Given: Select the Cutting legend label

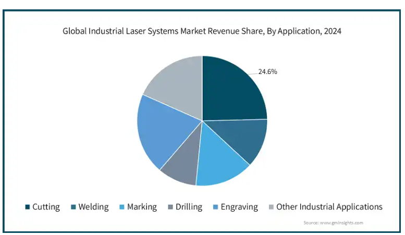Looking at the screenshot, I should click(46, 207).
